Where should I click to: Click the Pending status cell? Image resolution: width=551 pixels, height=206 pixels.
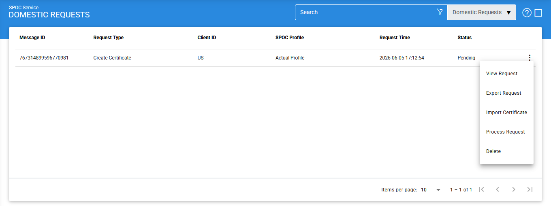click(466, 58)
